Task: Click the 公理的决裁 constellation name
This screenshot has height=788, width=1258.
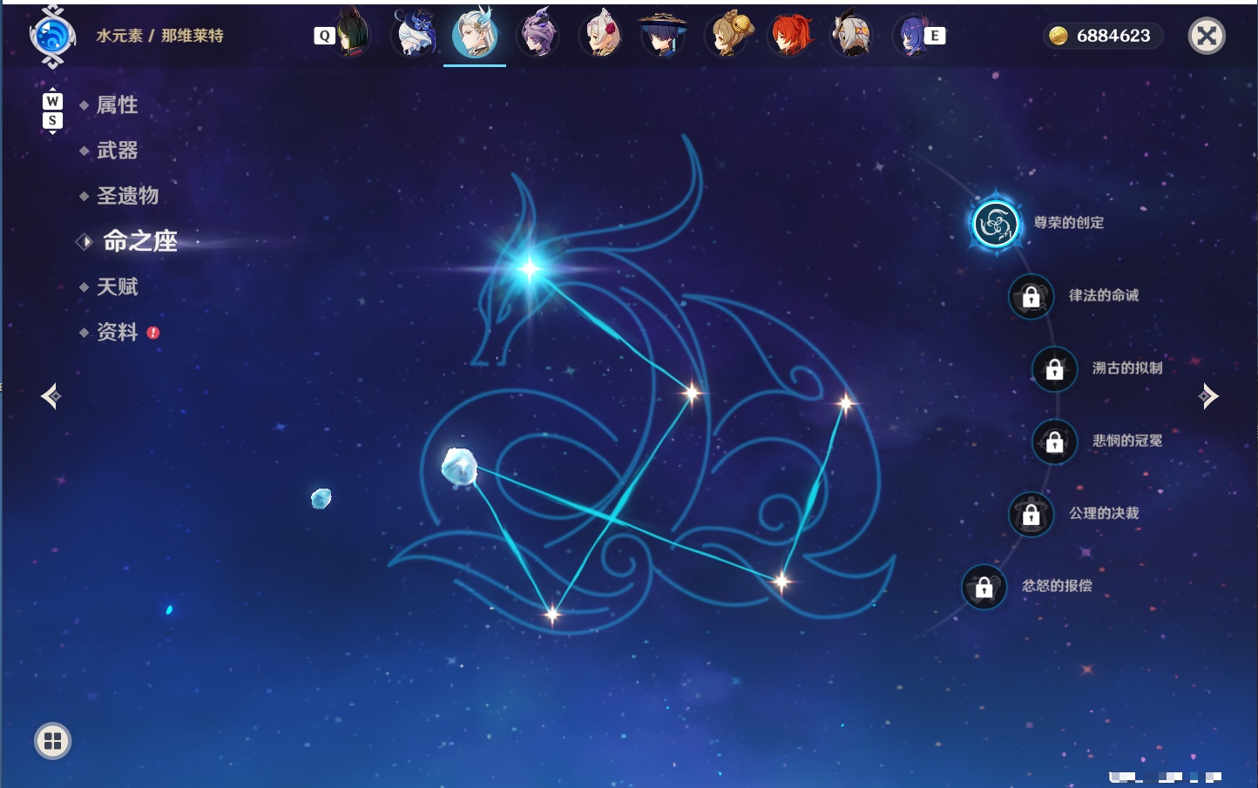Action: (x=1104, y=513)
